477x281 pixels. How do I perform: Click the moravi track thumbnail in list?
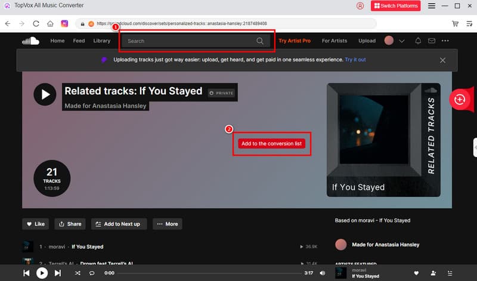(x=28, y=246)
